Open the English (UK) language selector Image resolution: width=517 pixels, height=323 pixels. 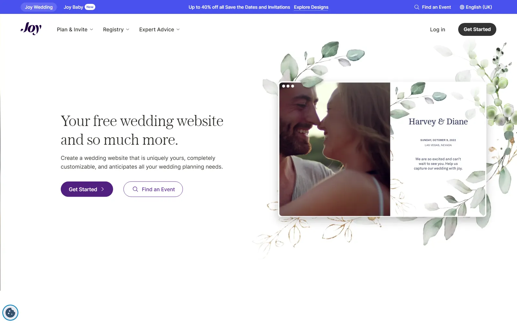(x=476, y=7)
